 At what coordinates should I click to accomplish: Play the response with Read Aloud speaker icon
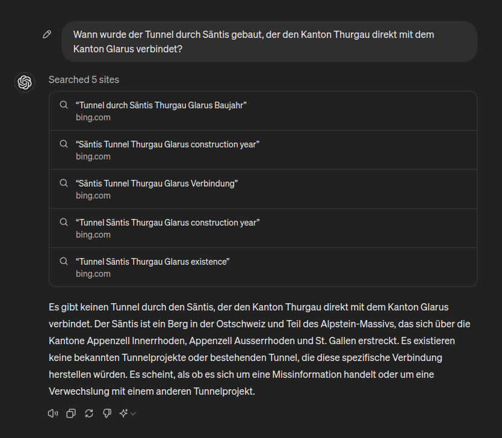(x=53, y=413)
